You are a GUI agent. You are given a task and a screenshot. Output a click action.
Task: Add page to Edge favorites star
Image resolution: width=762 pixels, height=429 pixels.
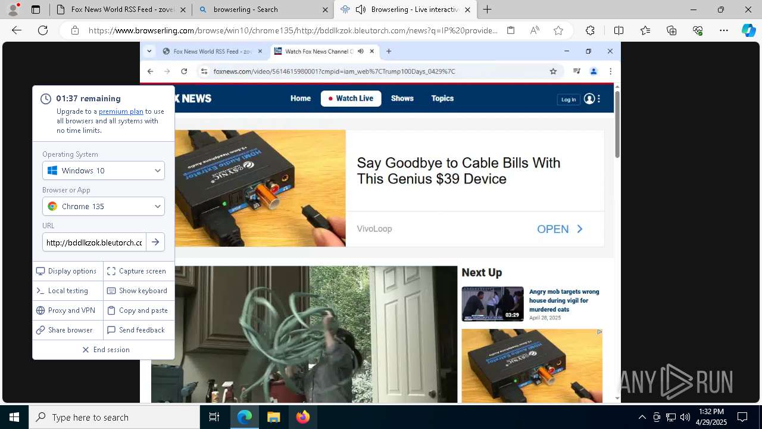(x=558, y=30)
